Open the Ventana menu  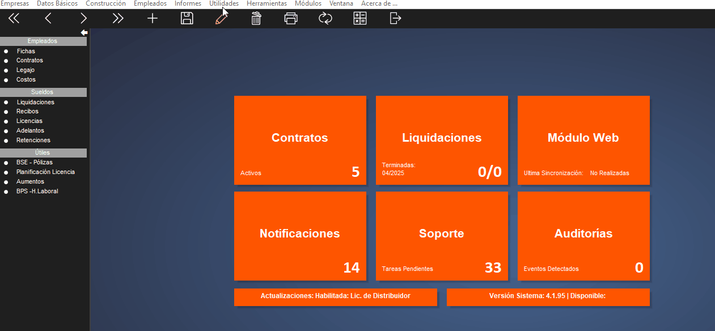tap(341, 3)
